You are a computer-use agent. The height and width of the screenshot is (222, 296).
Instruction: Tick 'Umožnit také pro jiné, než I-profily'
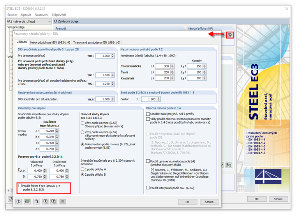[x=148, y=114]
